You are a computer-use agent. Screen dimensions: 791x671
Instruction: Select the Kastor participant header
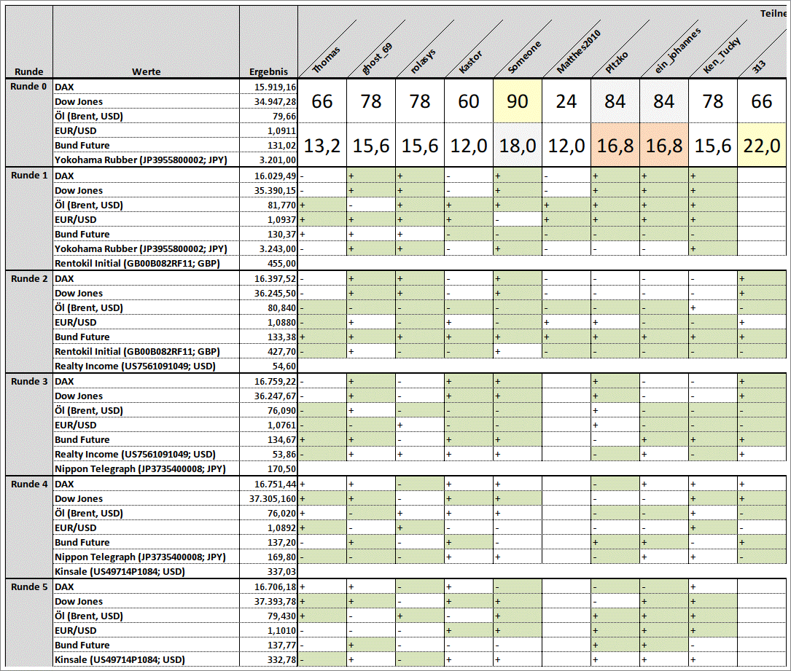(471, 61)
